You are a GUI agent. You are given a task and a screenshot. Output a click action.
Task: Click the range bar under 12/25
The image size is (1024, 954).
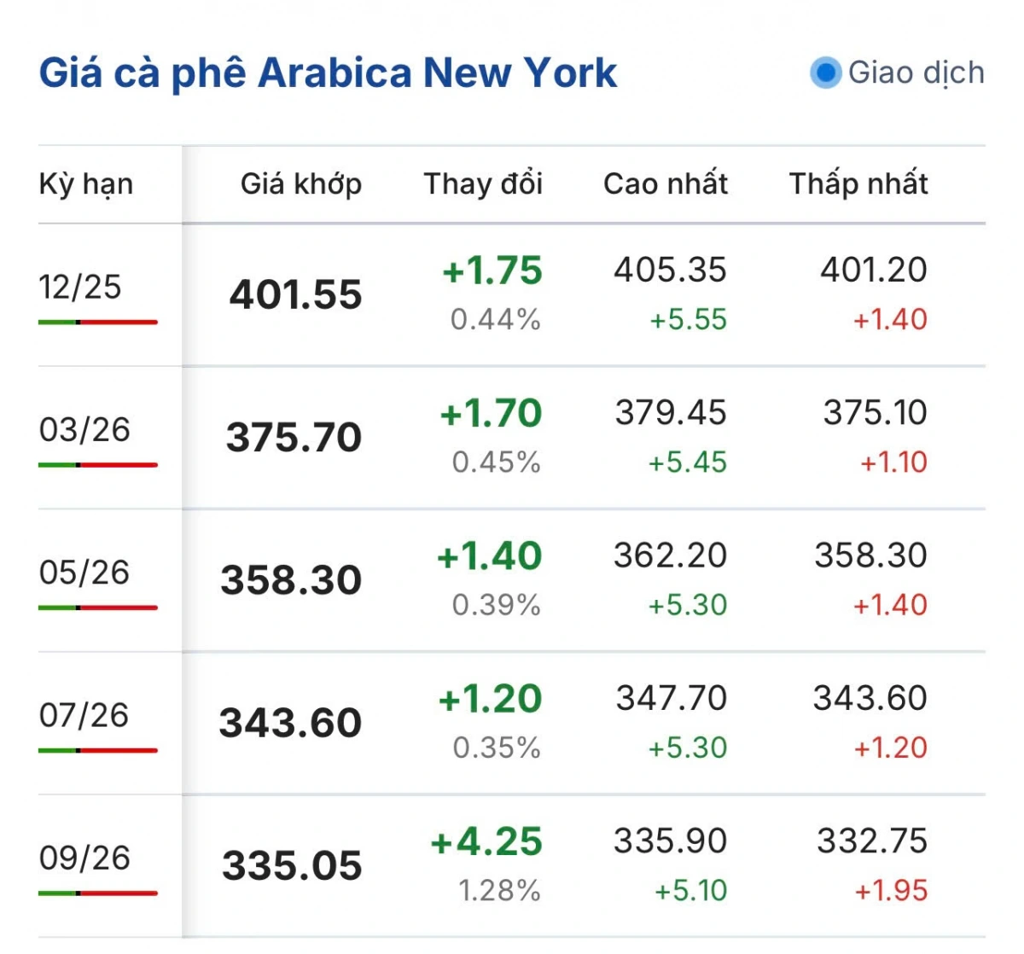click(98, 323)
